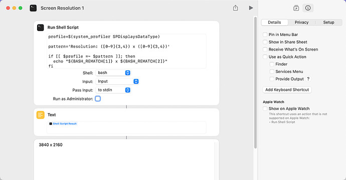This screenshot has height=180, width=346.
Task: Select the Shell Script Result variable token
Action: pos(63,123)
